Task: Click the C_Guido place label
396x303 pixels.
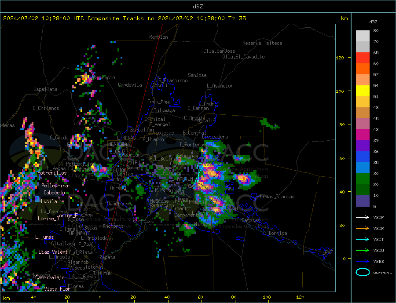Action: pyautogui.click(x=59, y=138)
